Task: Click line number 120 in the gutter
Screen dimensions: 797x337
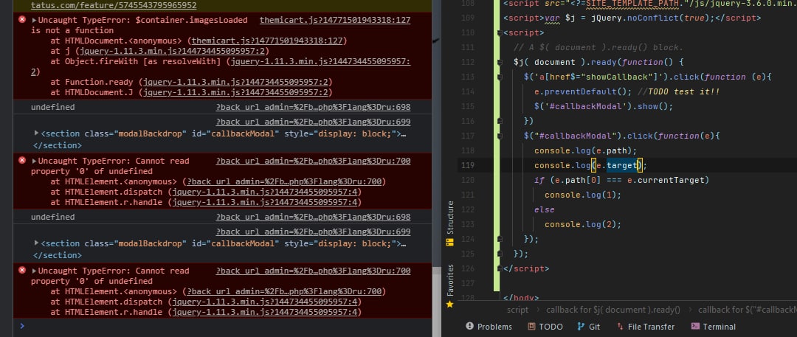Action: coord(467,180)
